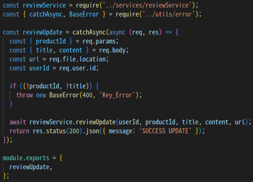Click the 'return' keyword
The image size is (253, 182).
pyautogui.click(x=19, y=131)
